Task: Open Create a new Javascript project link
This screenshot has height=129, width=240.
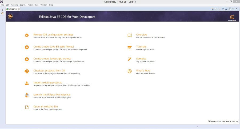Action: tap(52, 59)
